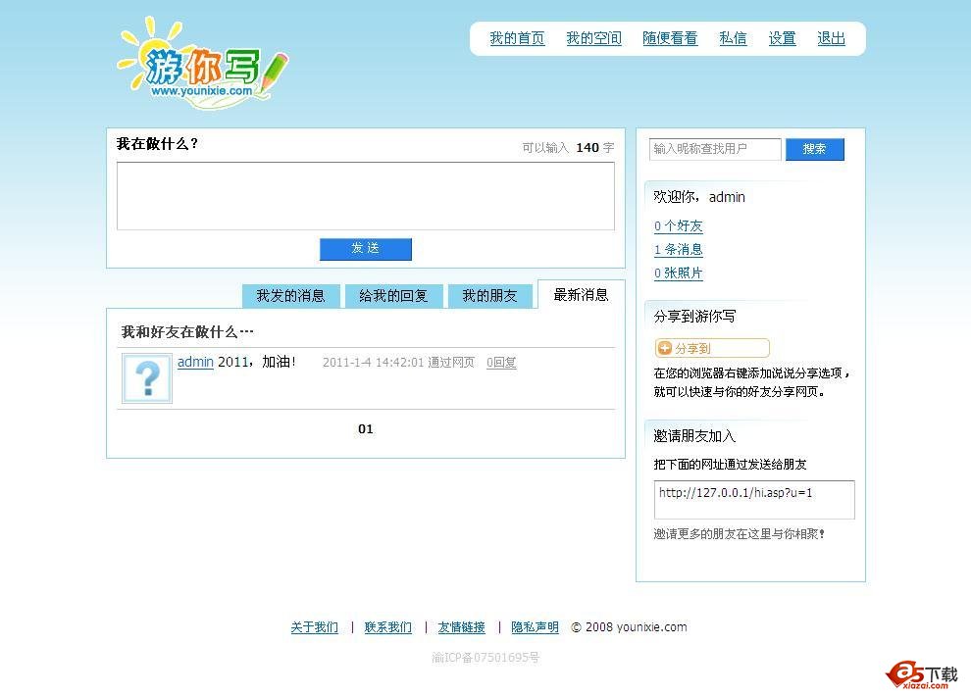Image resolution: width=971 pixels, height=695 pixels.
Task: Open the 我的朋友 tab
Action: click(x=490, y=295)
